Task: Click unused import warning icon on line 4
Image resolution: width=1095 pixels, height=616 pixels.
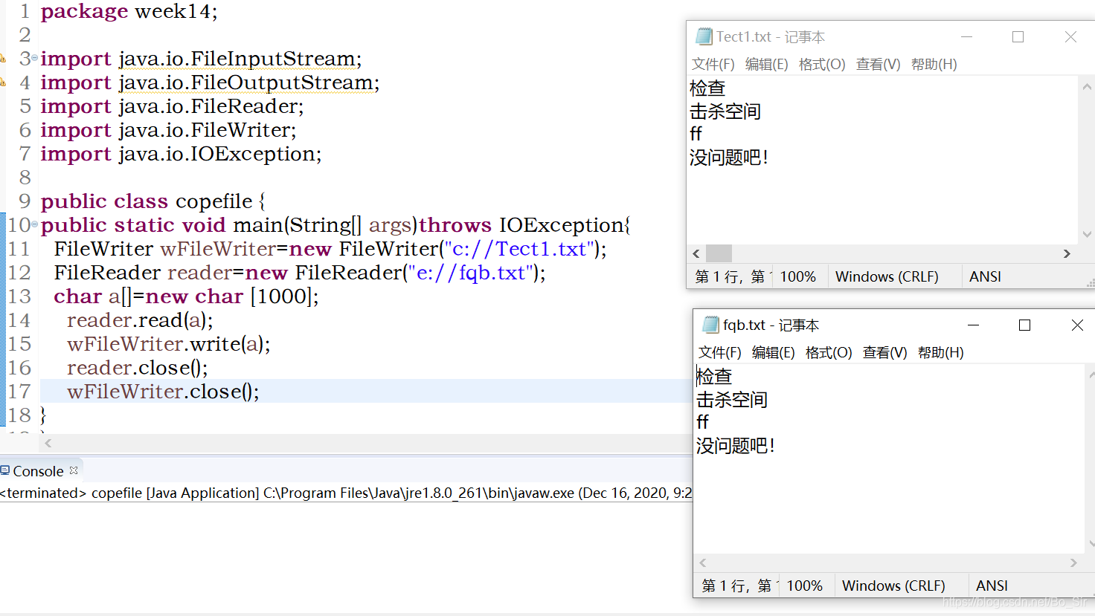Action: [x=2, y=82]
